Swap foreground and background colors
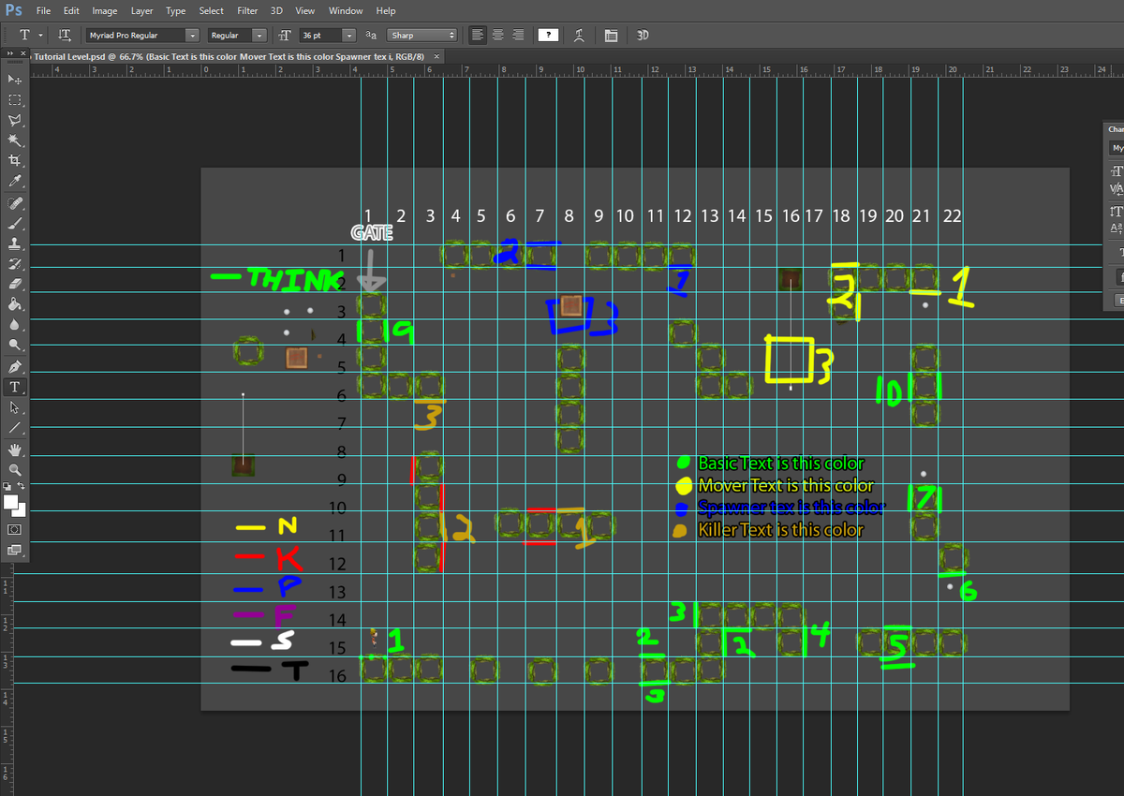The height and width of the screenshot is (796, 1124). coord(22,487)
